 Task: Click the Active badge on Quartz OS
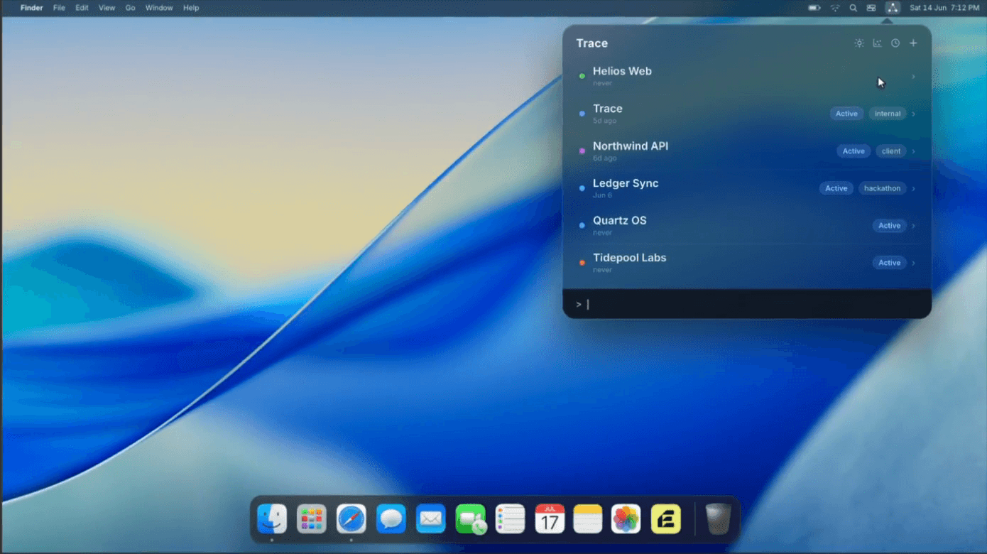890,226
